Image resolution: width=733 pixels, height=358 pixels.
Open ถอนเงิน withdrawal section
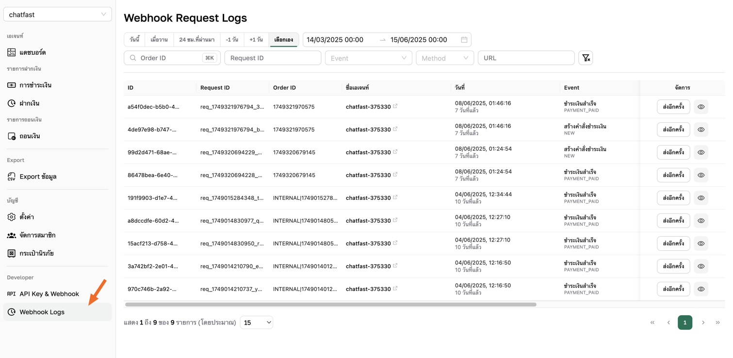tap(31, 136)
